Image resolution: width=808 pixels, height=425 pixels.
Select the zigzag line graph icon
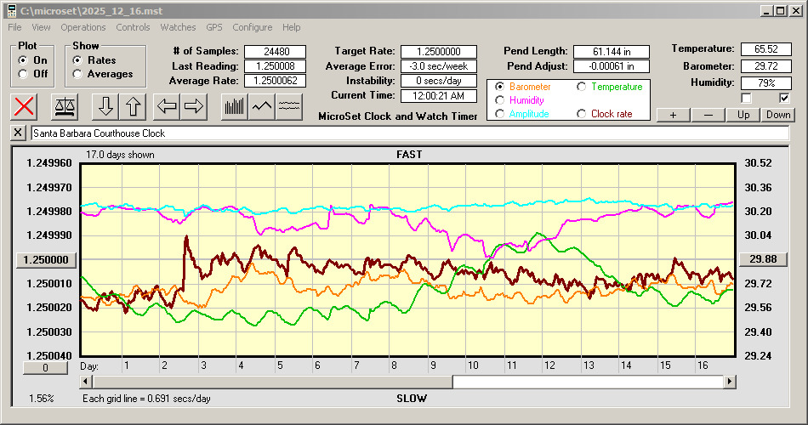262,106
